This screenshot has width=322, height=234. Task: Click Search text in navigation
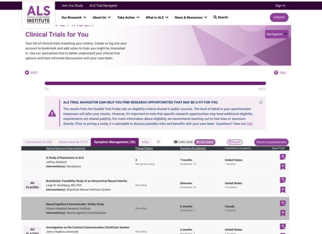point(223,17)
